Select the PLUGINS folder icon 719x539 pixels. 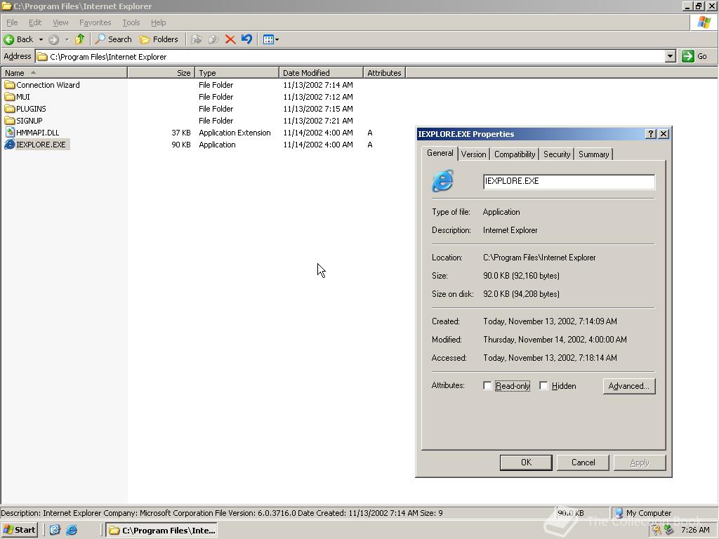[10, 109]
